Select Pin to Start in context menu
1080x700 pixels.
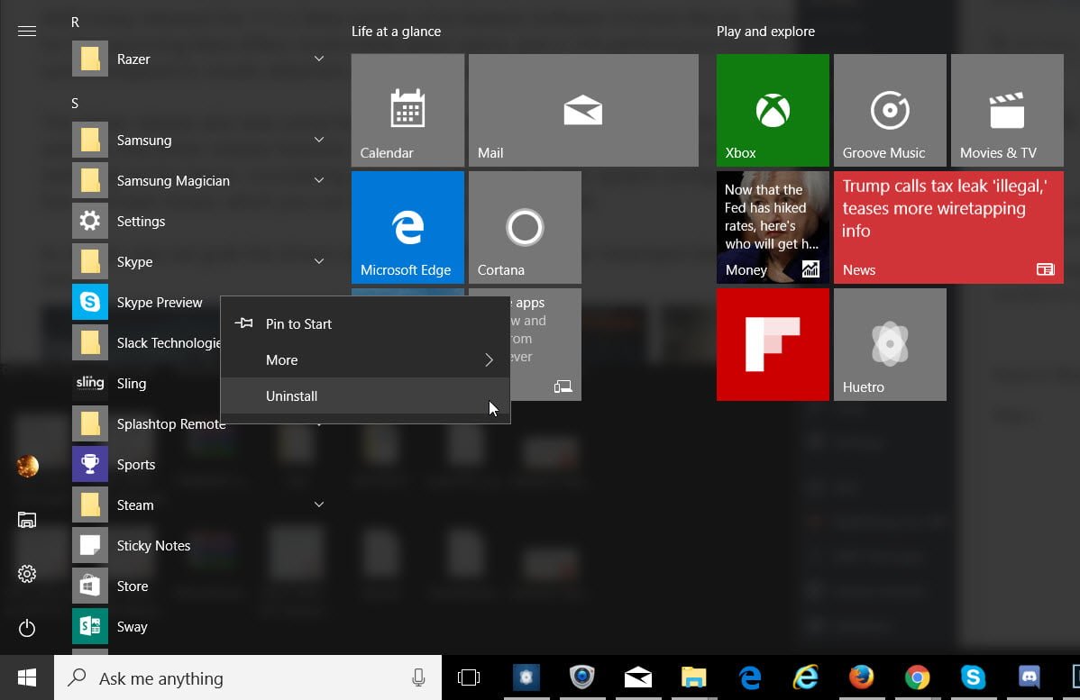(x=366, y=323)
